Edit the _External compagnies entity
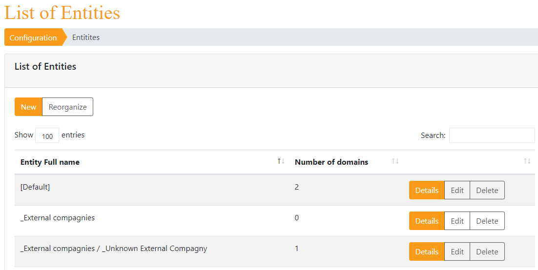This screenshot has width=538, height=270. [457, 221]
